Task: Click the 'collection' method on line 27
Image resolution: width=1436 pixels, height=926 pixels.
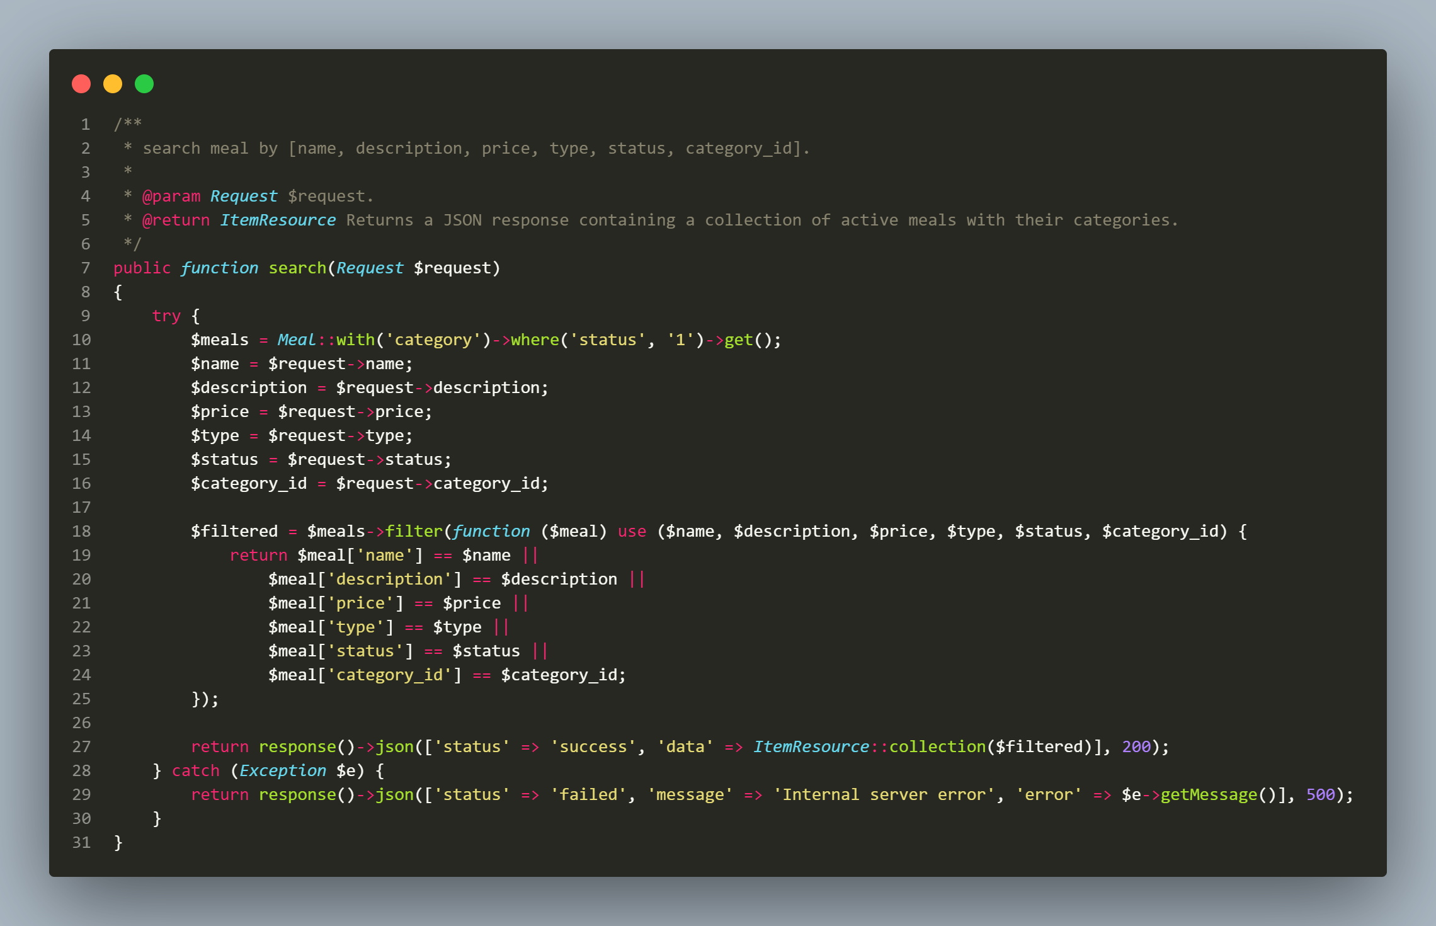Action: click(937, 747)
